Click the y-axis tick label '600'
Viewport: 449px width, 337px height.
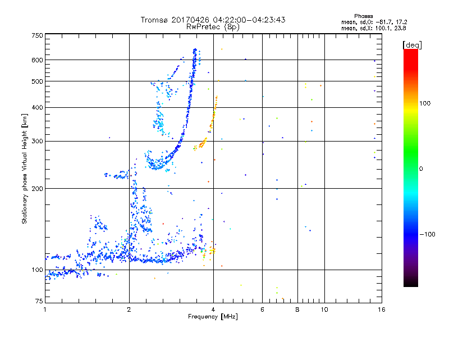[37, 60]
